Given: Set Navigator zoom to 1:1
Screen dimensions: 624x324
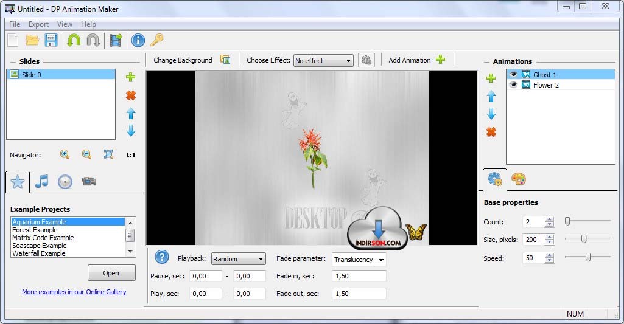Looking at the screenshot, I should (130, 154).
